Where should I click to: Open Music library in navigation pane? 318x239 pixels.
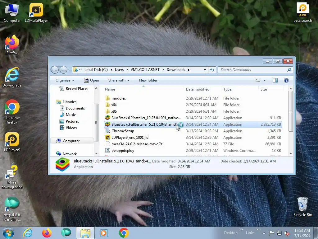(68, 115)
